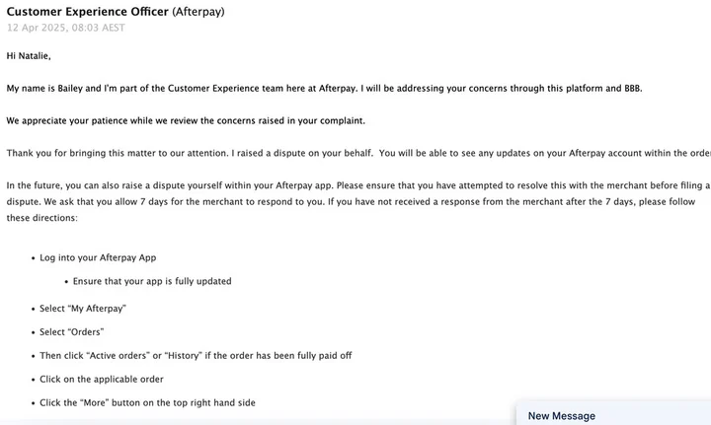Click the "We appreciate your patience" line
711x425 pixels.
186,120
